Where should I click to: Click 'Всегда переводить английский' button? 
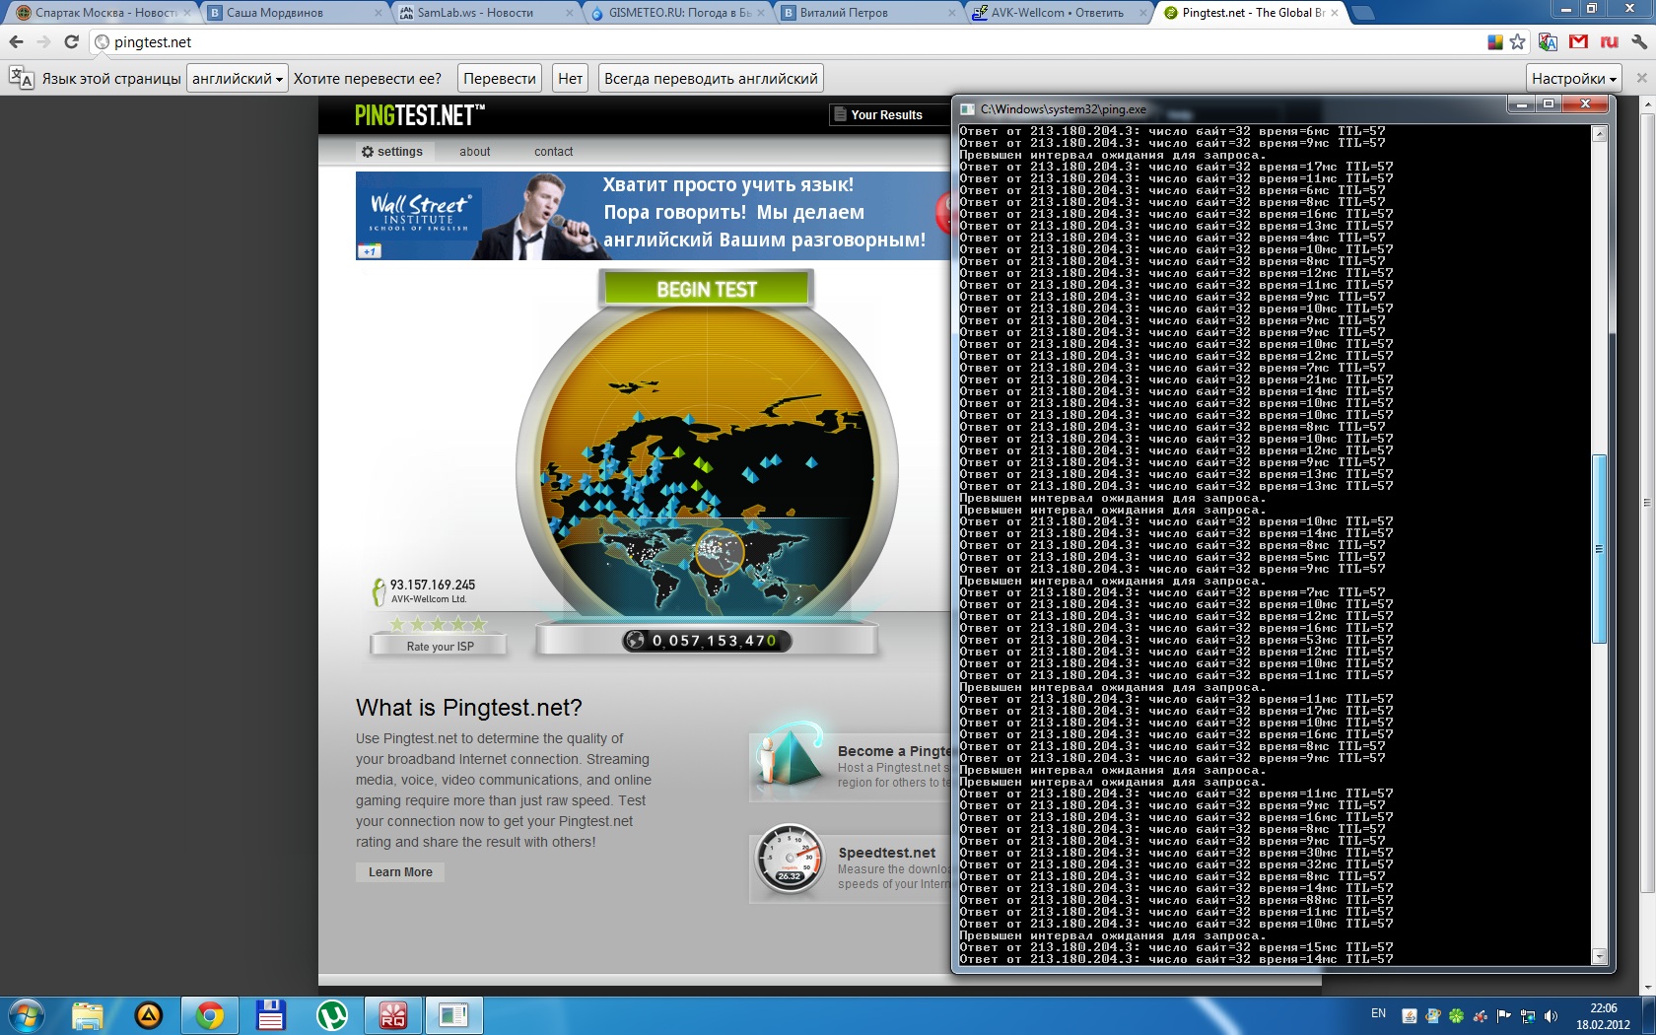click(x=711, y=79)
